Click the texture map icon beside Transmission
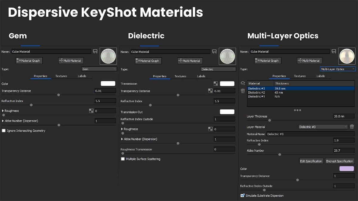The height and width of the screenshot is (201, 358). click(x=215, y=84)
